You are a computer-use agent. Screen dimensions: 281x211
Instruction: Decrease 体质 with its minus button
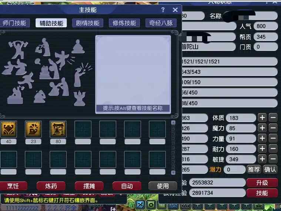tap(273, 118)
